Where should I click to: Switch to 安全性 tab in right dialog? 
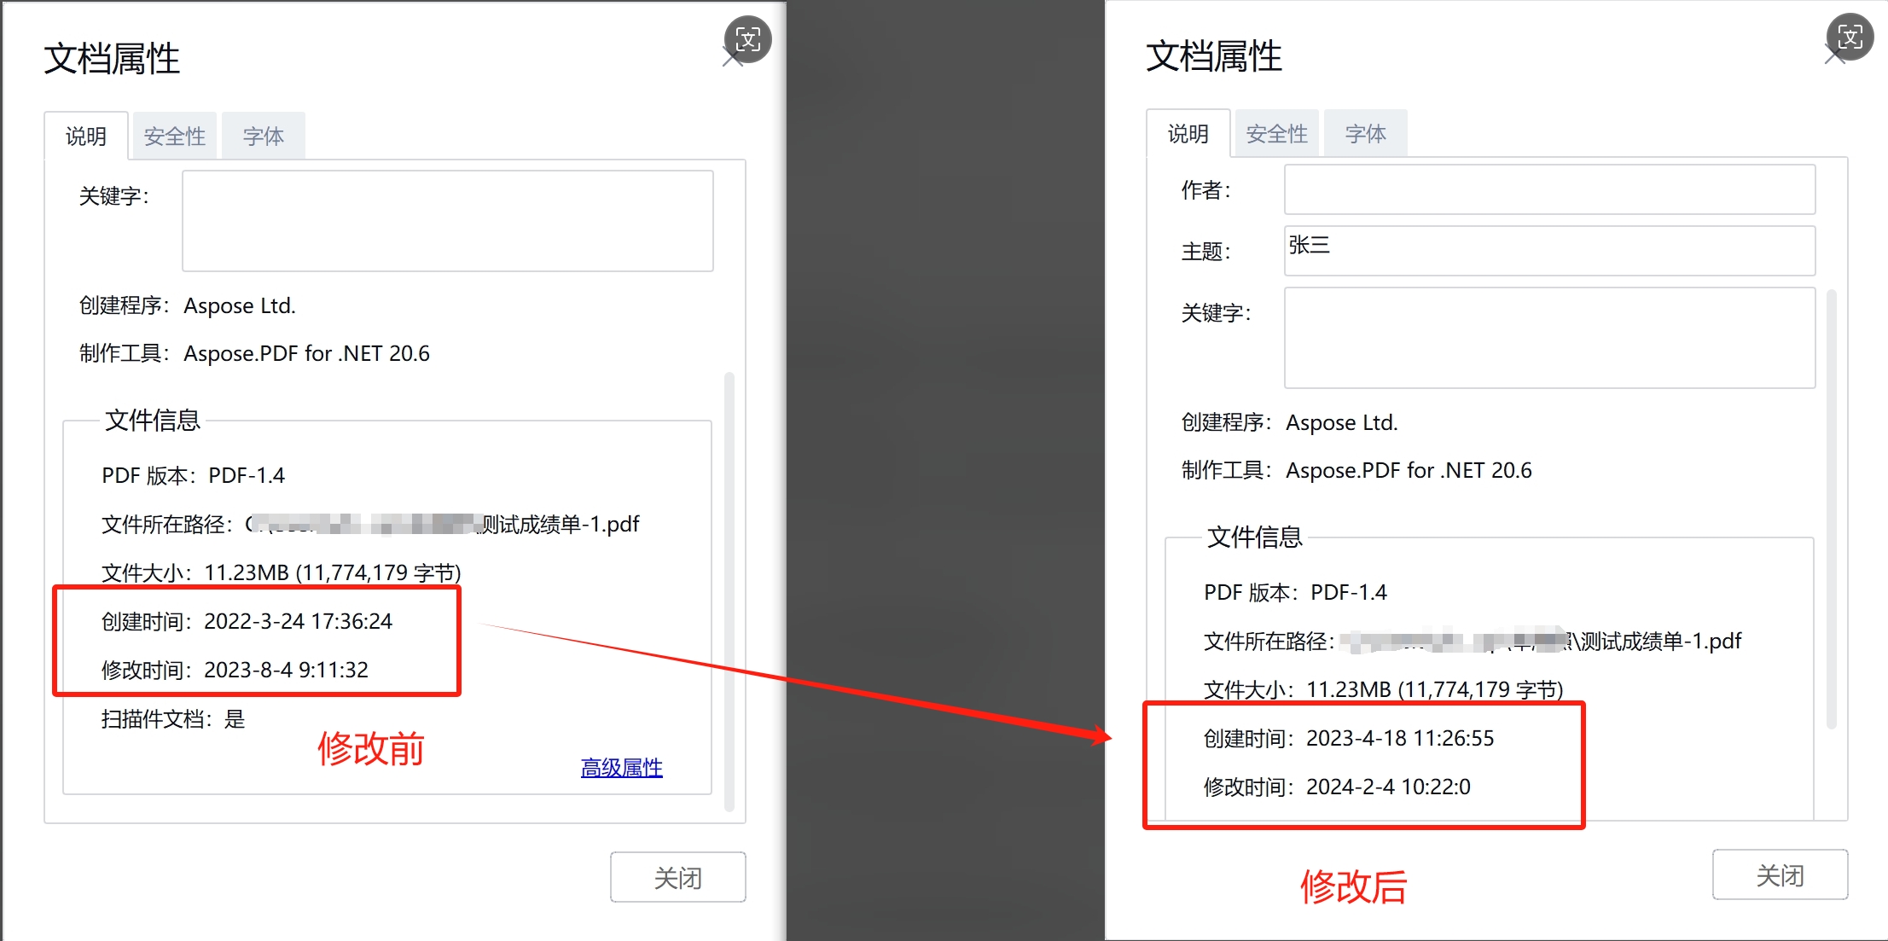(1276, 134)
